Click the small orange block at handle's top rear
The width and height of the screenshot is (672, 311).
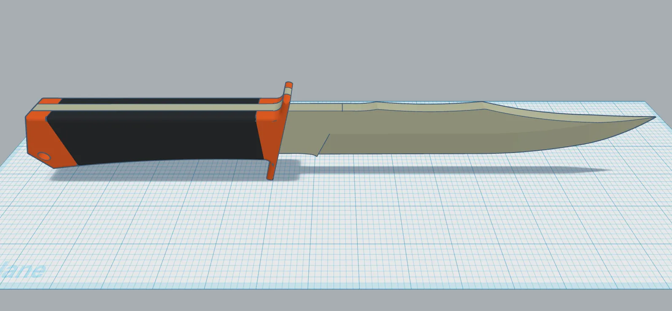[x=51, y=101]
